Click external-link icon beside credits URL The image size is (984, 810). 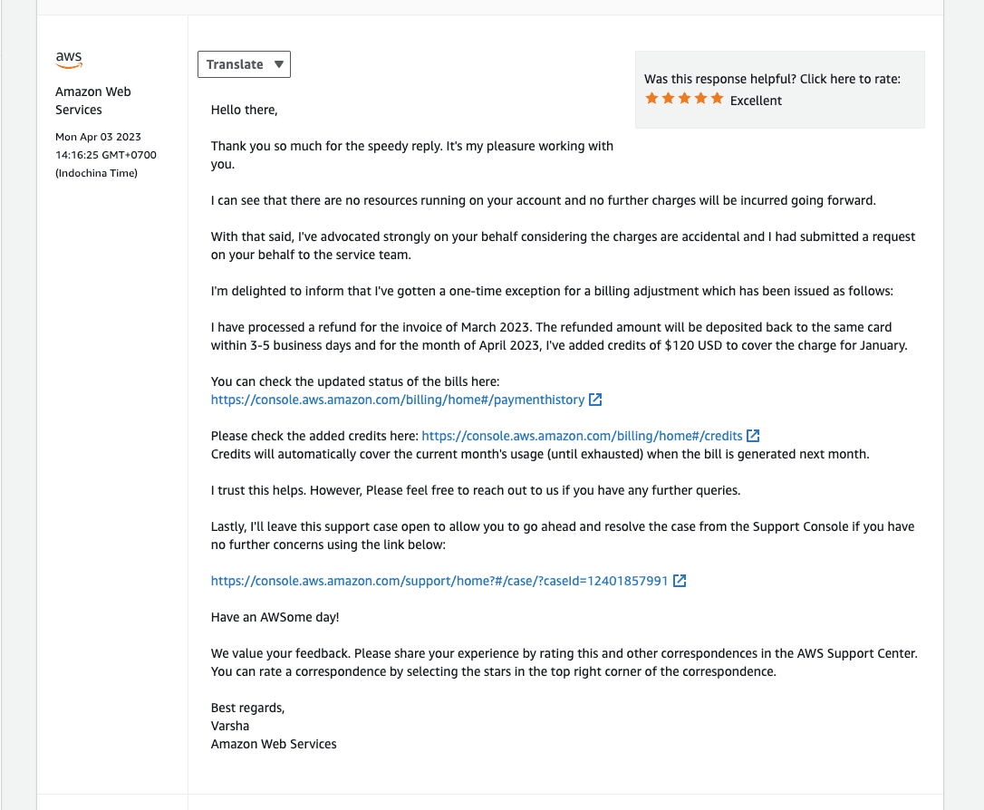[x=753, y=436]
